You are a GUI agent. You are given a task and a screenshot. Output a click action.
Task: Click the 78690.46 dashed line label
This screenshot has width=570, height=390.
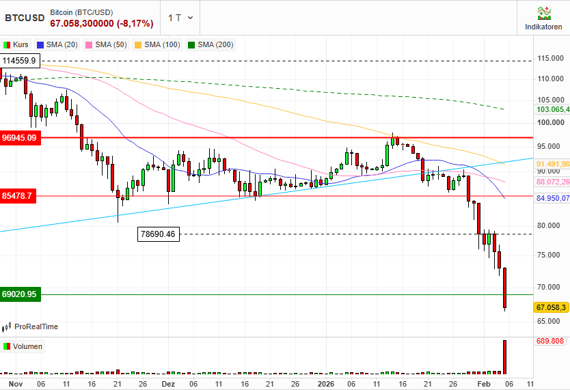click(158, 234)
